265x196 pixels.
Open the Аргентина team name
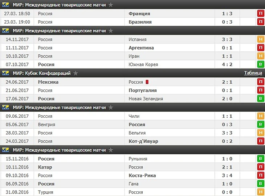pyautogui.click(x=141, y=48)
